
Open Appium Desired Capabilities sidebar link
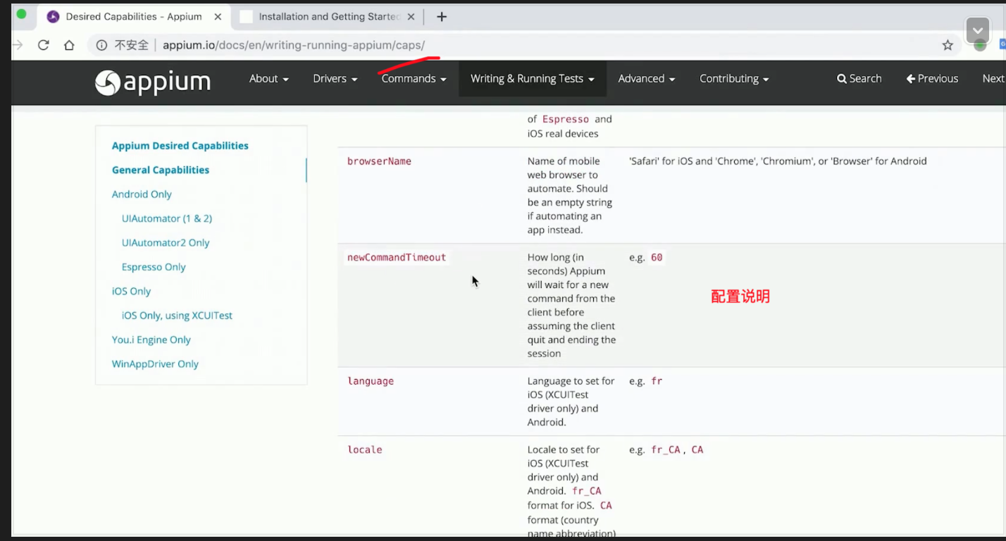click(180, 146)
